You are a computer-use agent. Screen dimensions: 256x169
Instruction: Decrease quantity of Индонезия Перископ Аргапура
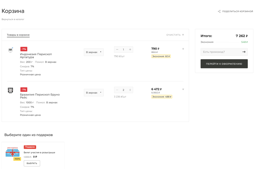pos(117,49)
